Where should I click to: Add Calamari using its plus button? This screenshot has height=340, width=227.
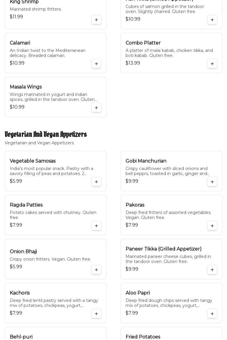[96, 64]
